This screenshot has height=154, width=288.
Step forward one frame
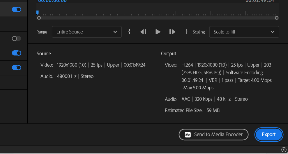pyautogui.click(x=172, y=32)
